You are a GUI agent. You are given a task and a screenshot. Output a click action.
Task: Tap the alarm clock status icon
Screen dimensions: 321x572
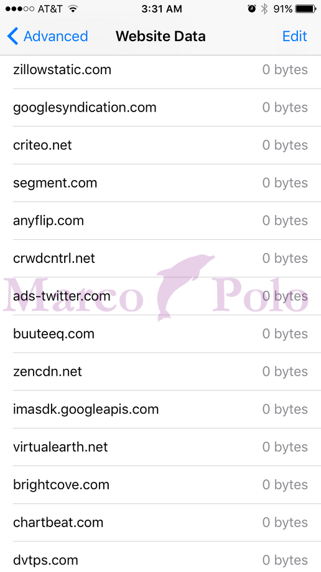click(251, 9)
